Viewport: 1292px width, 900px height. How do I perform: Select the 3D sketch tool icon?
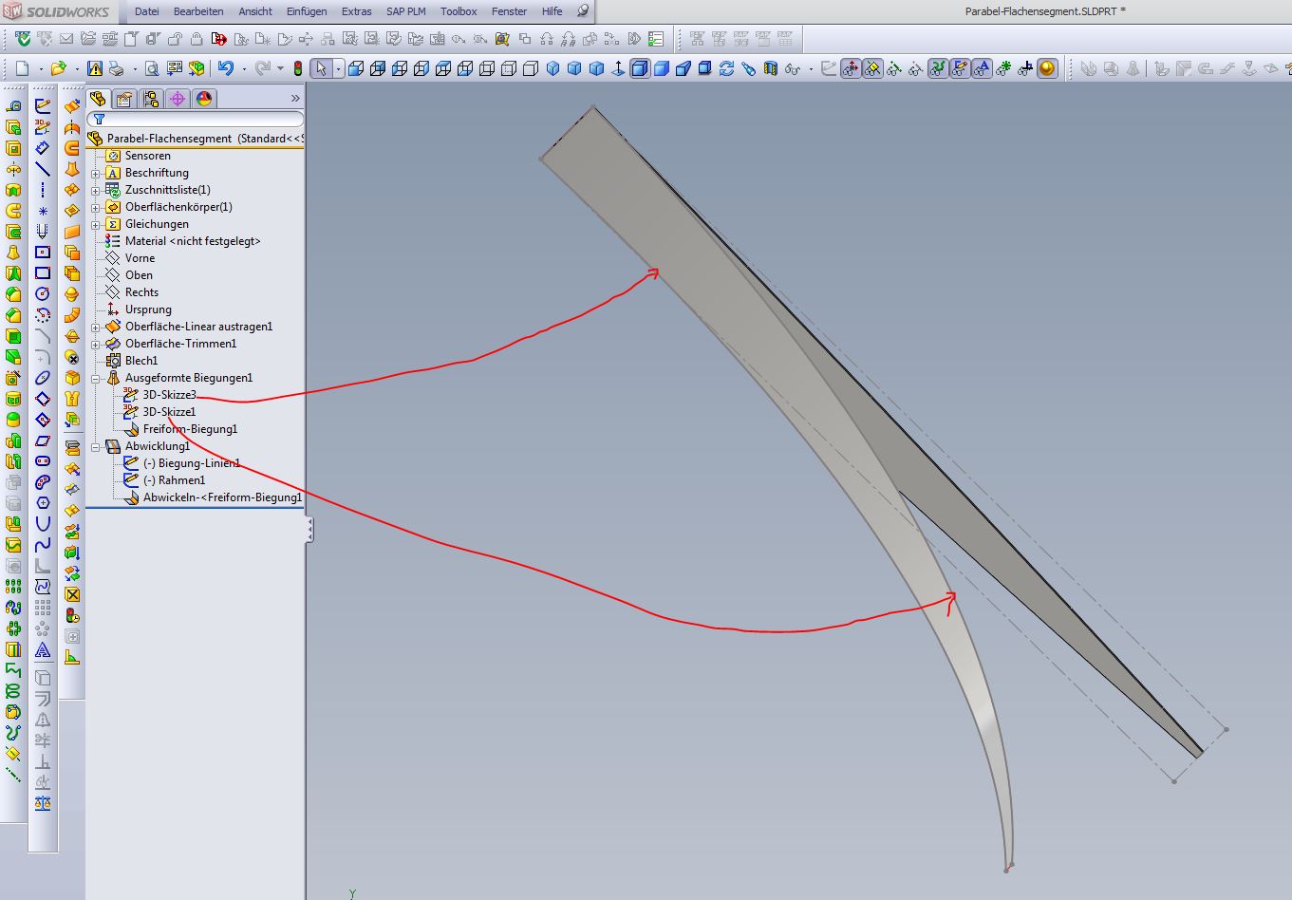tap(42, 127)
